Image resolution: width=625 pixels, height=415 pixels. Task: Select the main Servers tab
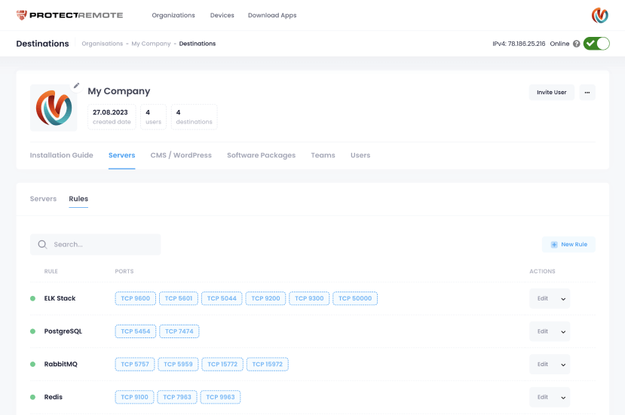(121, 155)
